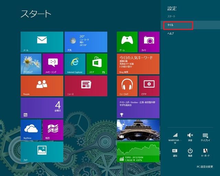Open the フォト (Photos) tile
This screenshot has height=176, width=220.
click(x=42, y=152)
